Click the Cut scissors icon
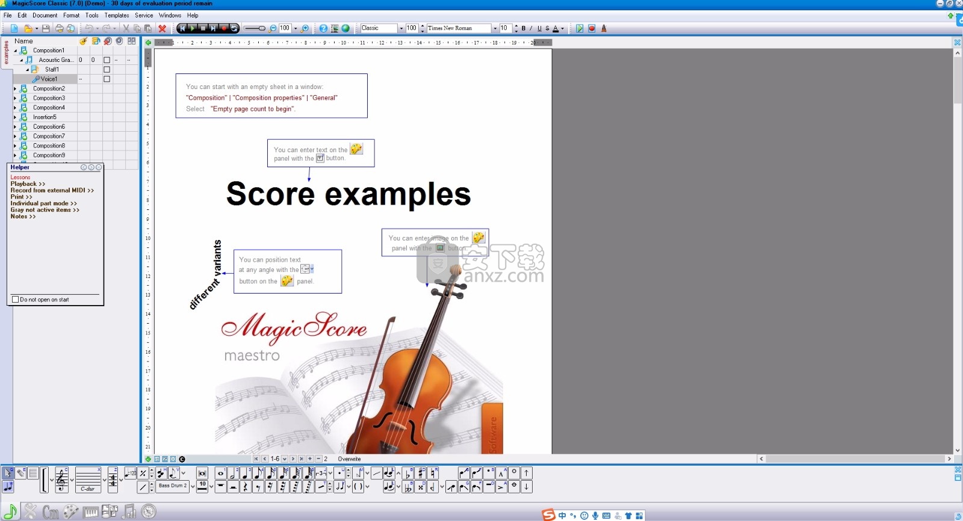 (x=126, y=28)
